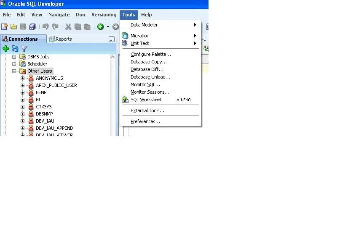Image resolution: width=337 pixels, height=252 pixels.
Task: Open the View menu
Action: (x=37, y=15)
